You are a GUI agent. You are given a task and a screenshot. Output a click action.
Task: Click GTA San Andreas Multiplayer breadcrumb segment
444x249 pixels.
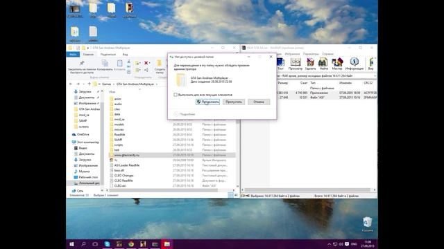(x=135, y=84)
